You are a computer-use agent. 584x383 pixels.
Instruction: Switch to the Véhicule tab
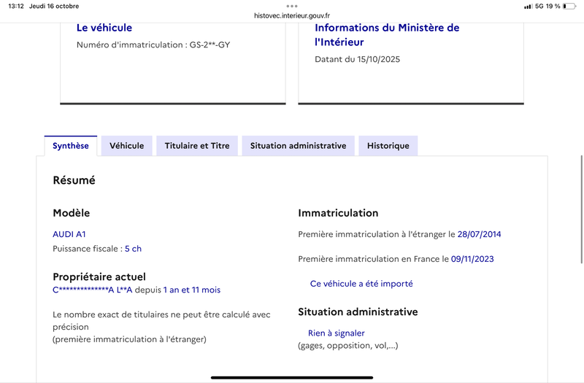[126, 146]
